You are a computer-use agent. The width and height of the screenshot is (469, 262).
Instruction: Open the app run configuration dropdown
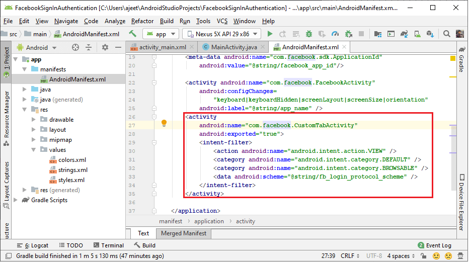coord(161,34)
